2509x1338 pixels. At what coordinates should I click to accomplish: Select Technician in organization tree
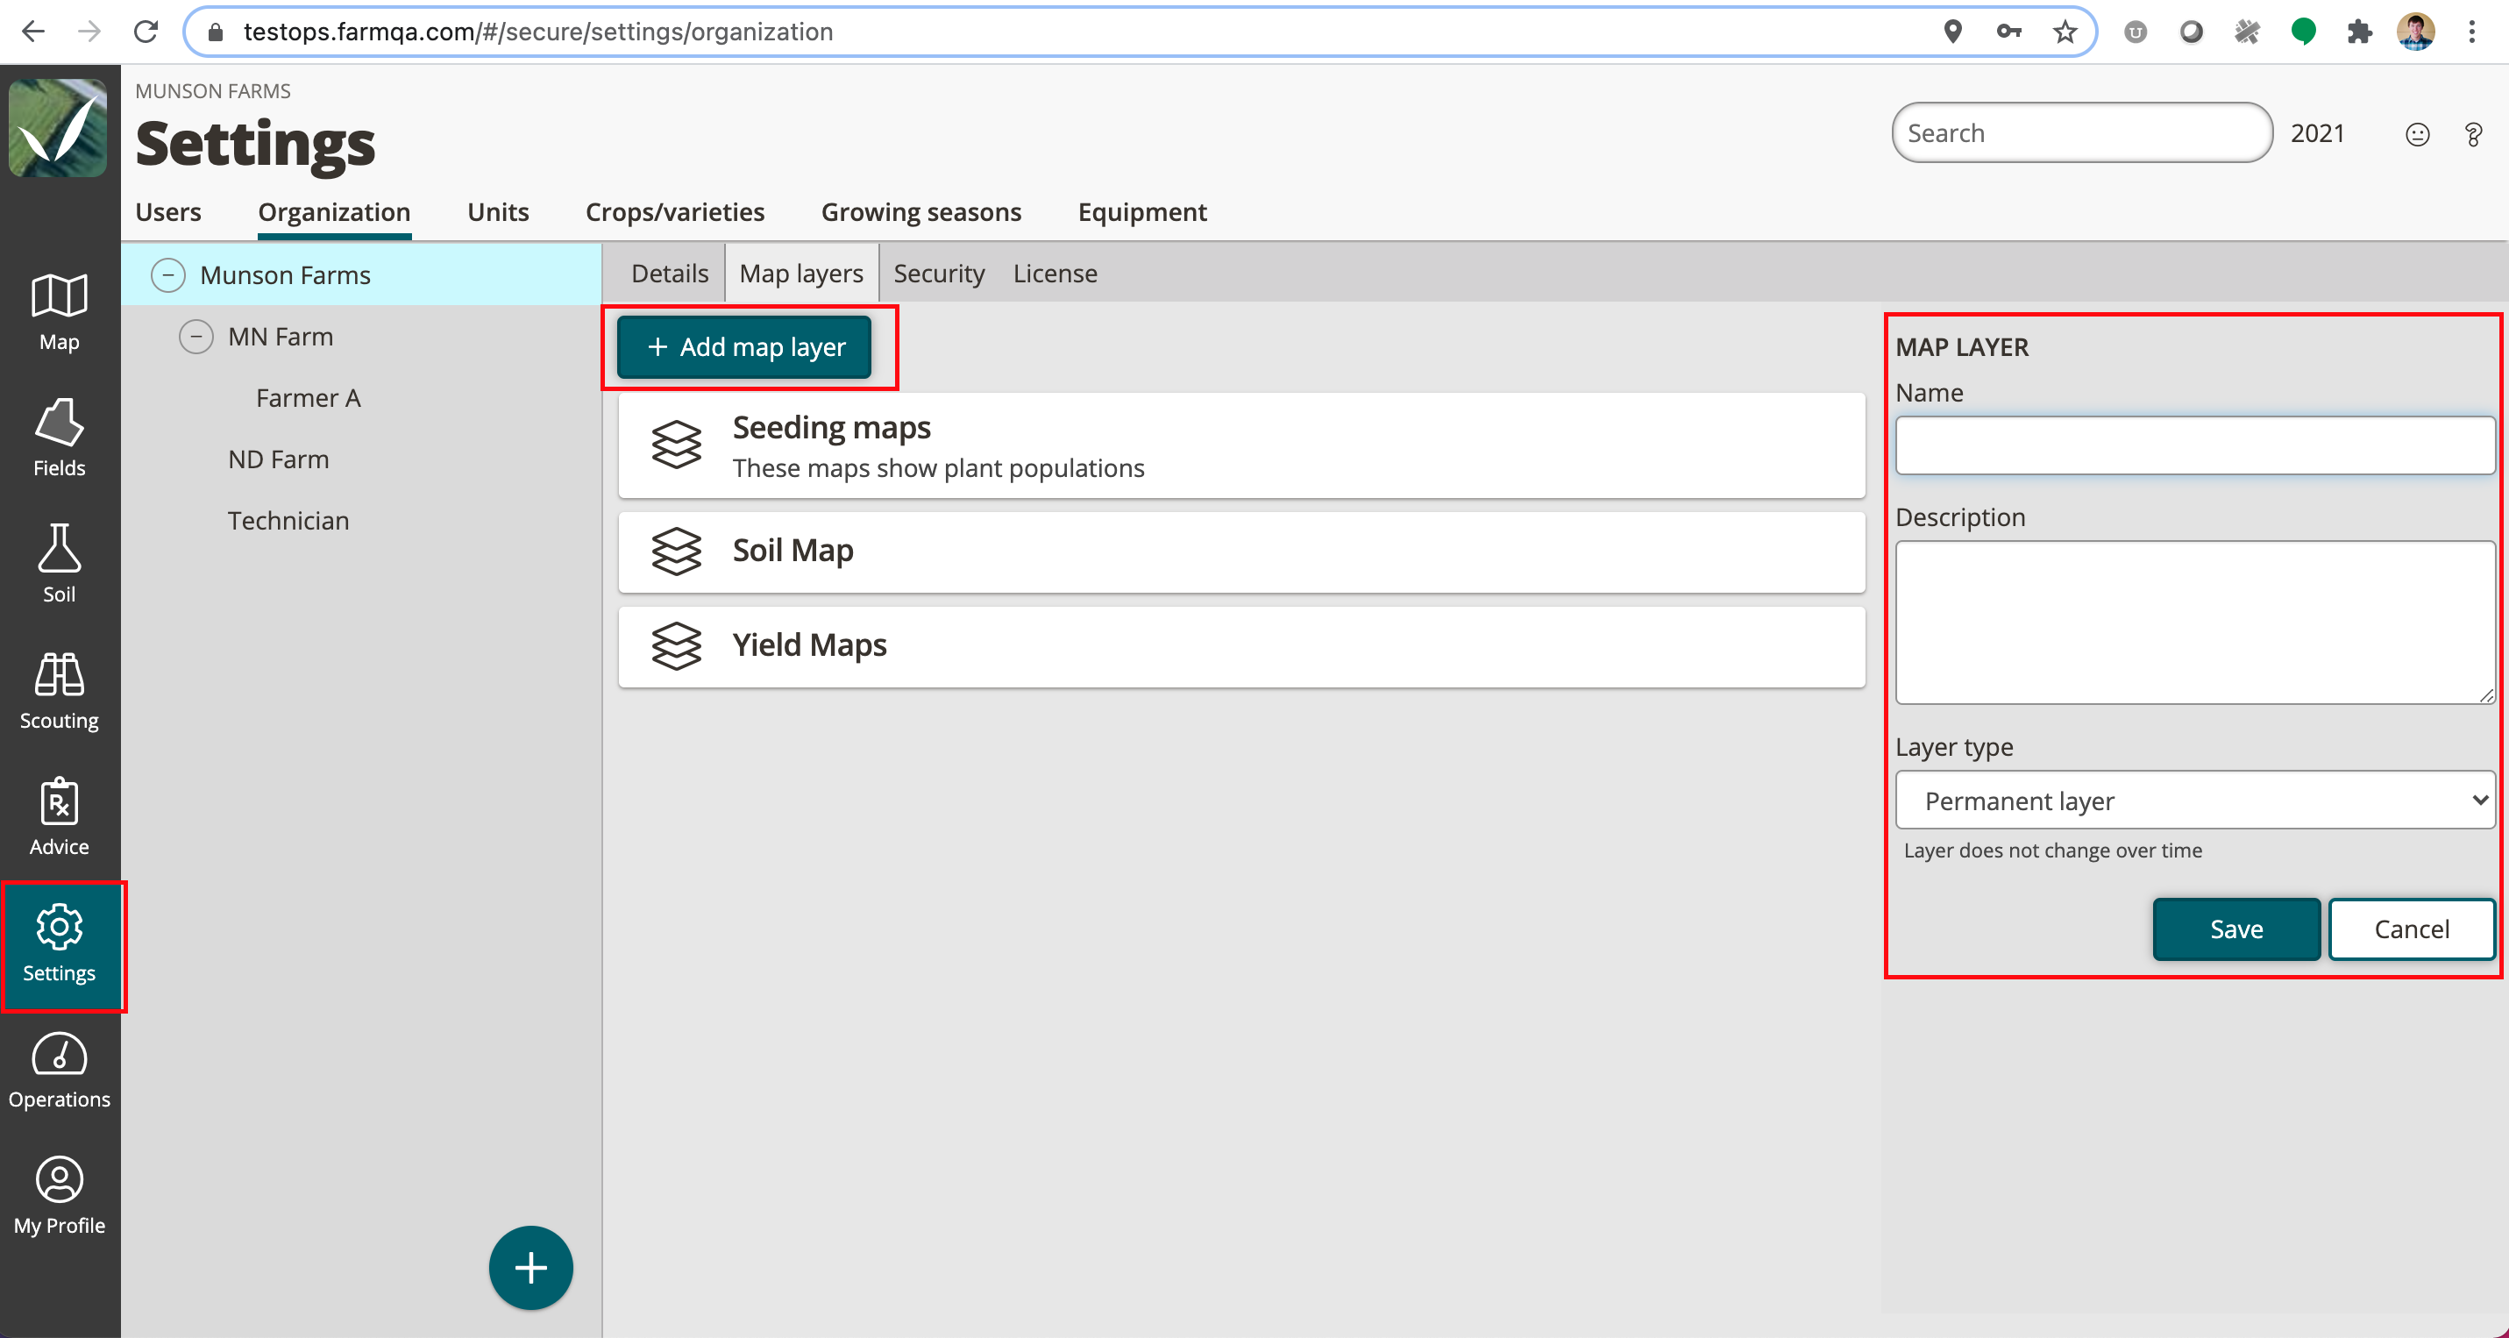(288, 521)
